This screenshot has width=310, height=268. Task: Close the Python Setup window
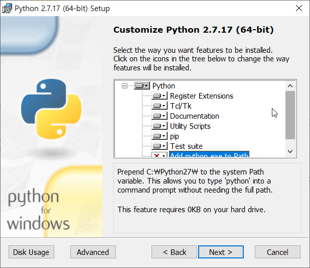[299, 9]
